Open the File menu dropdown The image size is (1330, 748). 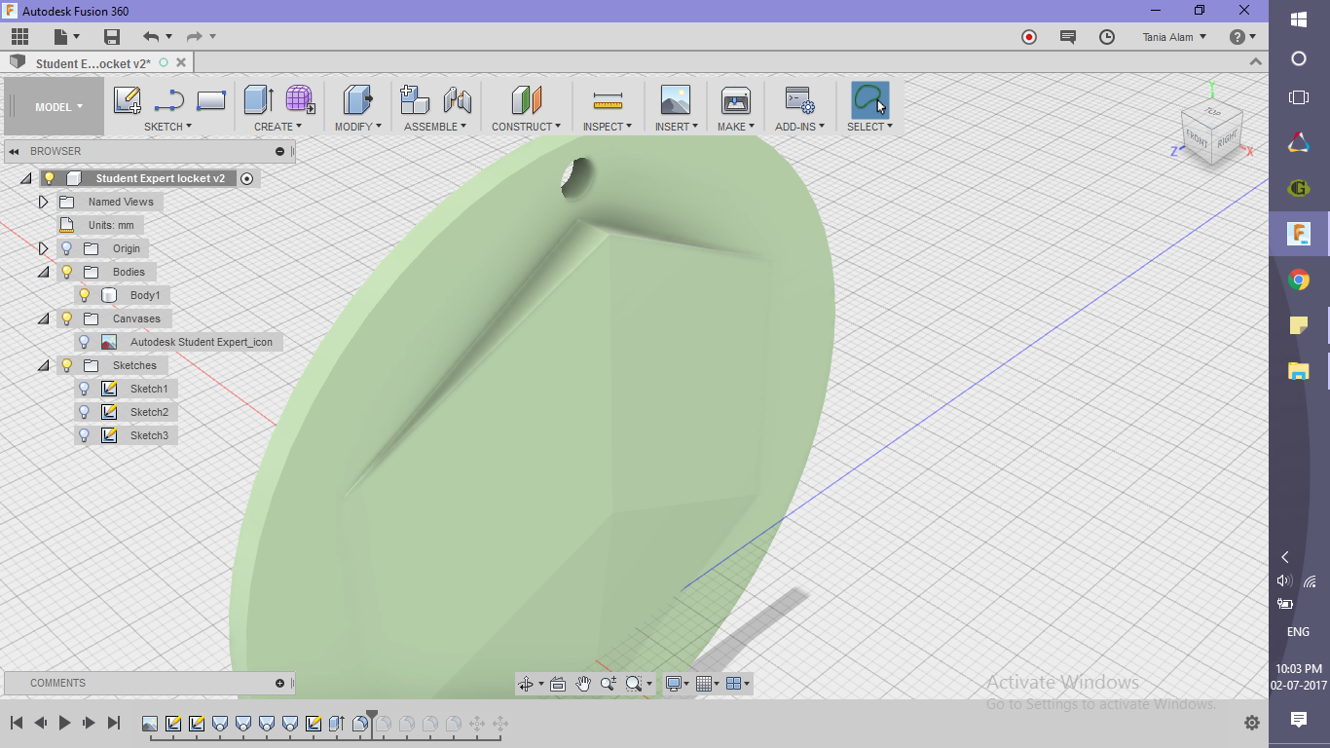click(x=67, y=37)
